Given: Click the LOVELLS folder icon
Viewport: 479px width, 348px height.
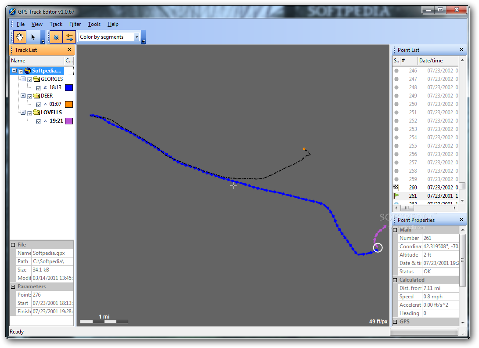Looking at the screenshot, I should click(x=36, y=112).
